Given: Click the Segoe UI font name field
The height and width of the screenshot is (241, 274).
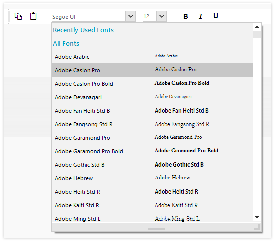Looking at the screenshot, I should [89, 16].
